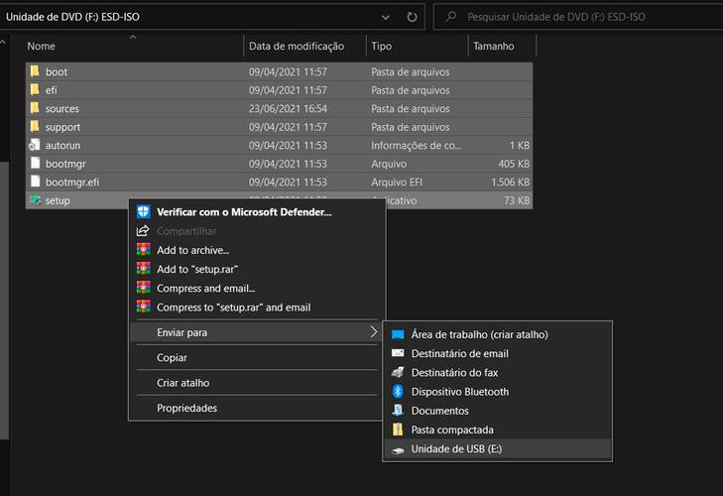Expand the Enviar para submenu arrow
Image resolution: width=723 pixels, height=496 pixels.
374,331
